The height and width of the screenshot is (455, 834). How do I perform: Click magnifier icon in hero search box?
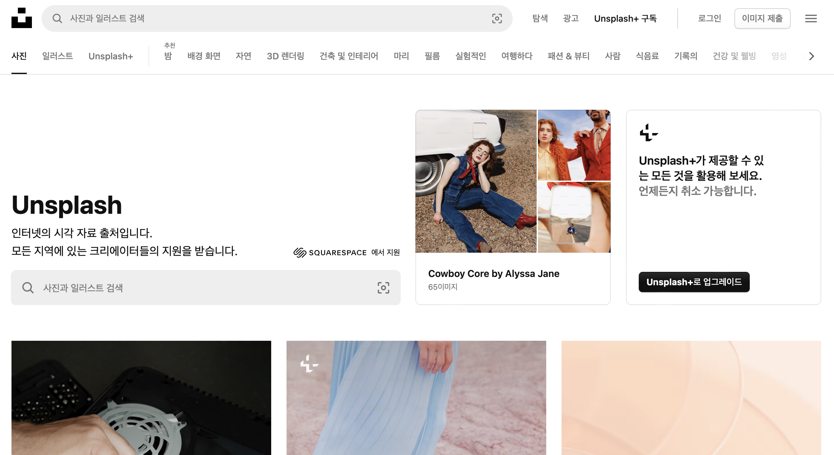[28, 287]
